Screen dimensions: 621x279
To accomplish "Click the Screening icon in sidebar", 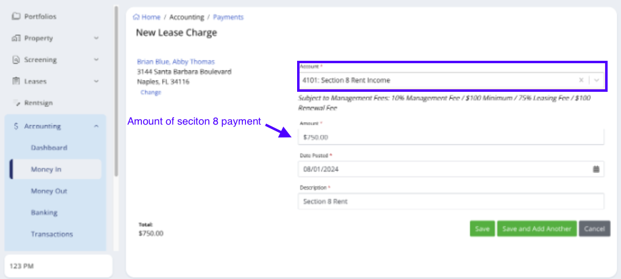I will point(16,60).
